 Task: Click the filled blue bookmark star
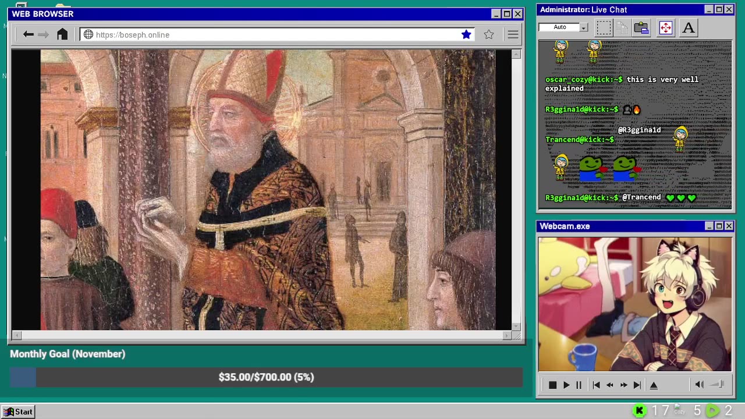click(x=466, y=35)
